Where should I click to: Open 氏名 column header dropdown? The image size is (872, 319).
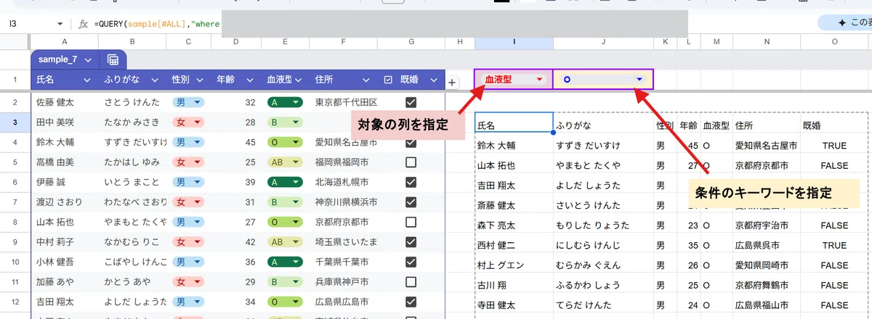(88, 80)
